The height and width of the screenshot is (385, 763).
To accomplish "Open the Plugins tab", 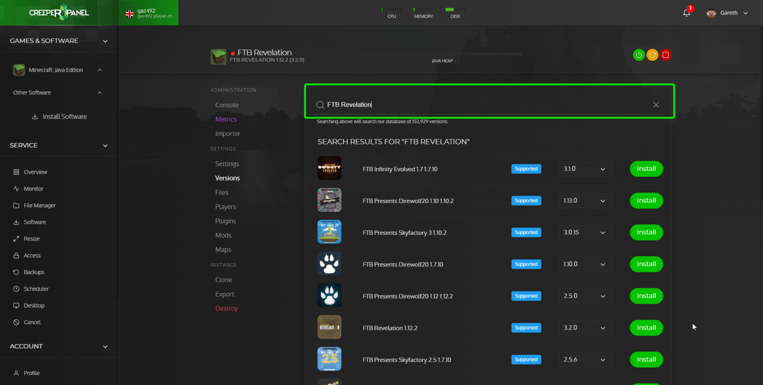I will [x=226, y=221].
